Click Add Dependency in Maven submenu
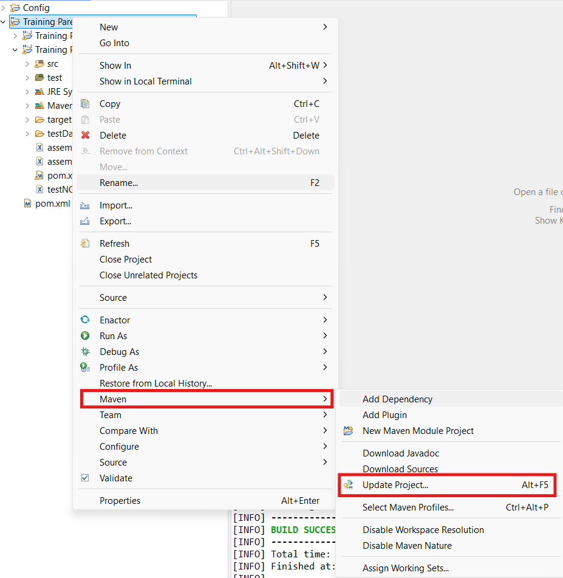The width and height of the screenshot is (563, 578). pos(451,399)
